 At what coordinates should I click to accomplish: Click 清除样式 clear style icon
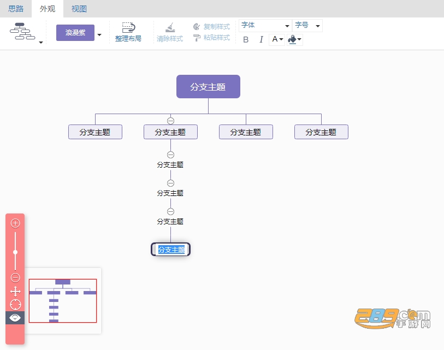coord(170,33)
